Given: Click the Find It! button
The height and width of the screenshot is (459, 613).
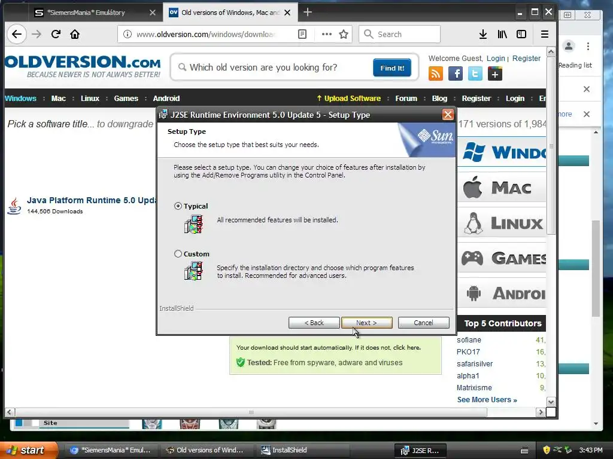Looking at the screenshot, I should [x=392, y=68].
